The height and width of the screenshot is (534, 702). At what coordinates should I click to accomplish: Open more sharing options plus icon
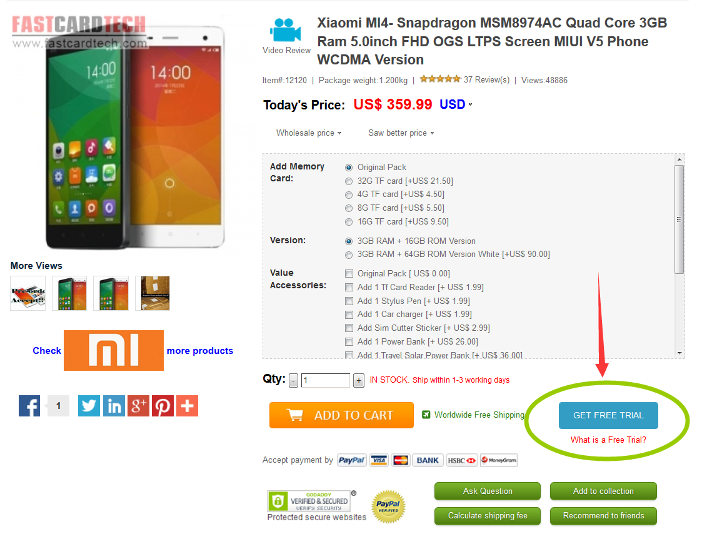coord(187,406)
